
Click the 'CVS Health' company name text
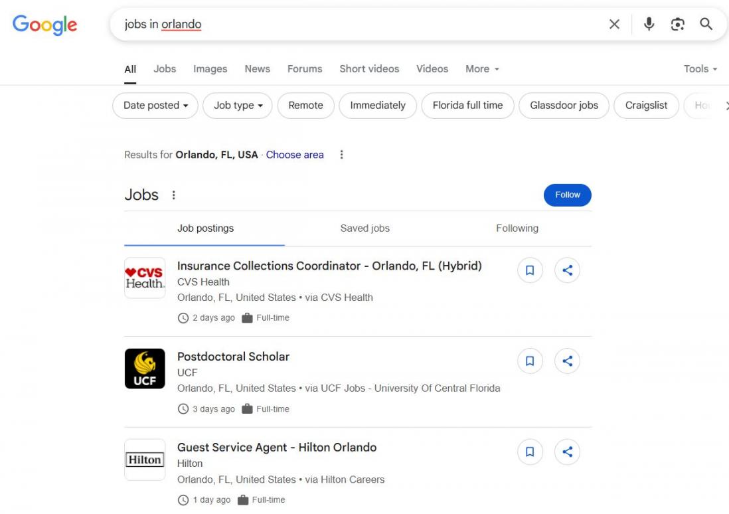coord(203,282)
